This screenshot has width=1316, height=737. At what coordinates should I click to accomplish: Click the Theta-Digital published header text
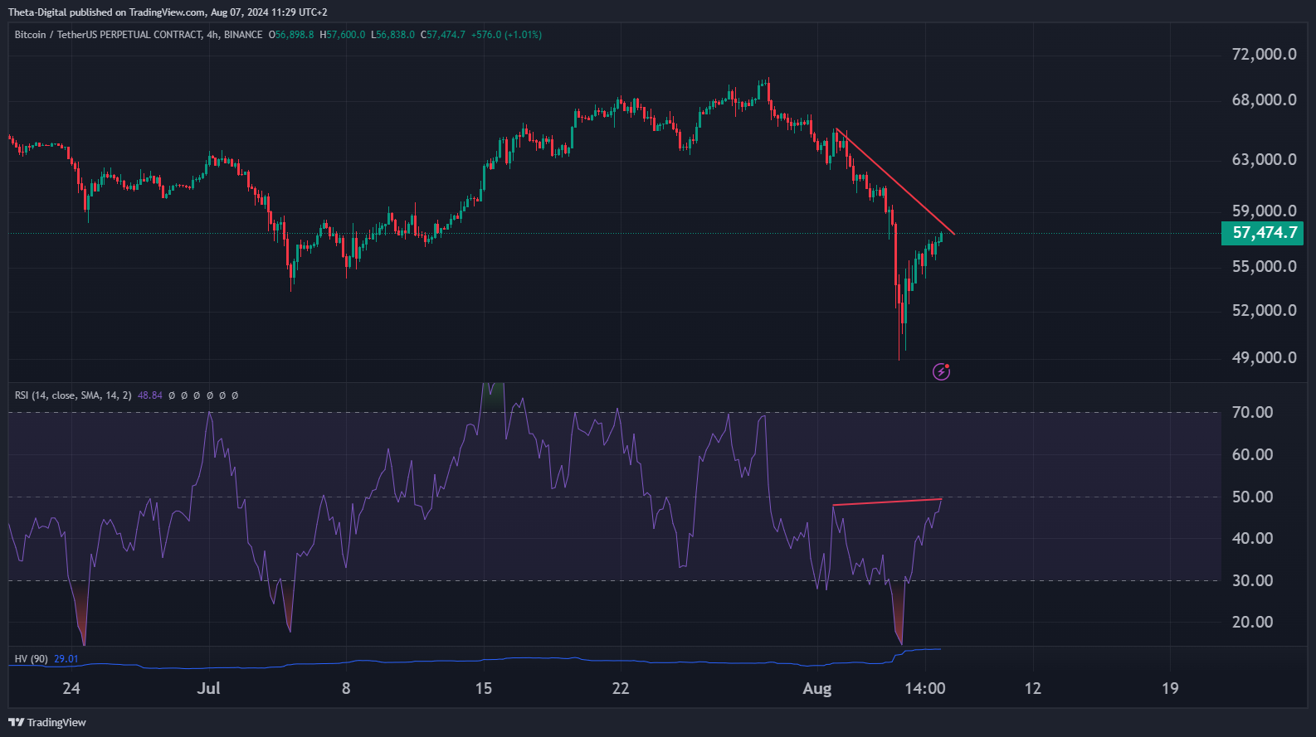(168, 12)
